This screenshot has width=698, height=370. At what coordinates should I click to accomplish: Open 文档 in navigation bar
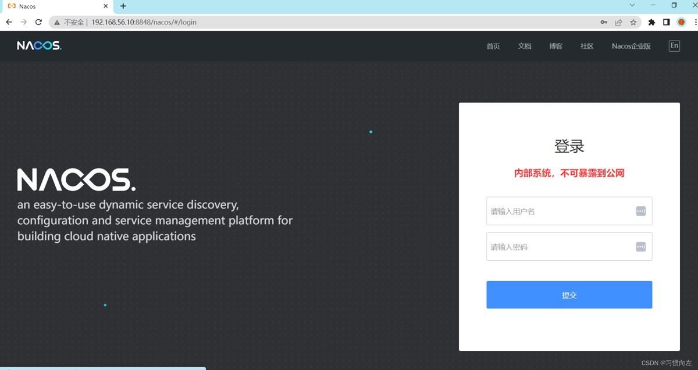click(x=525, y=46)
